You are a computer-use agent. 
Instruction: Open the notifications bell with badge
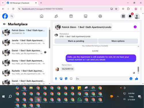tap(130, 16)
